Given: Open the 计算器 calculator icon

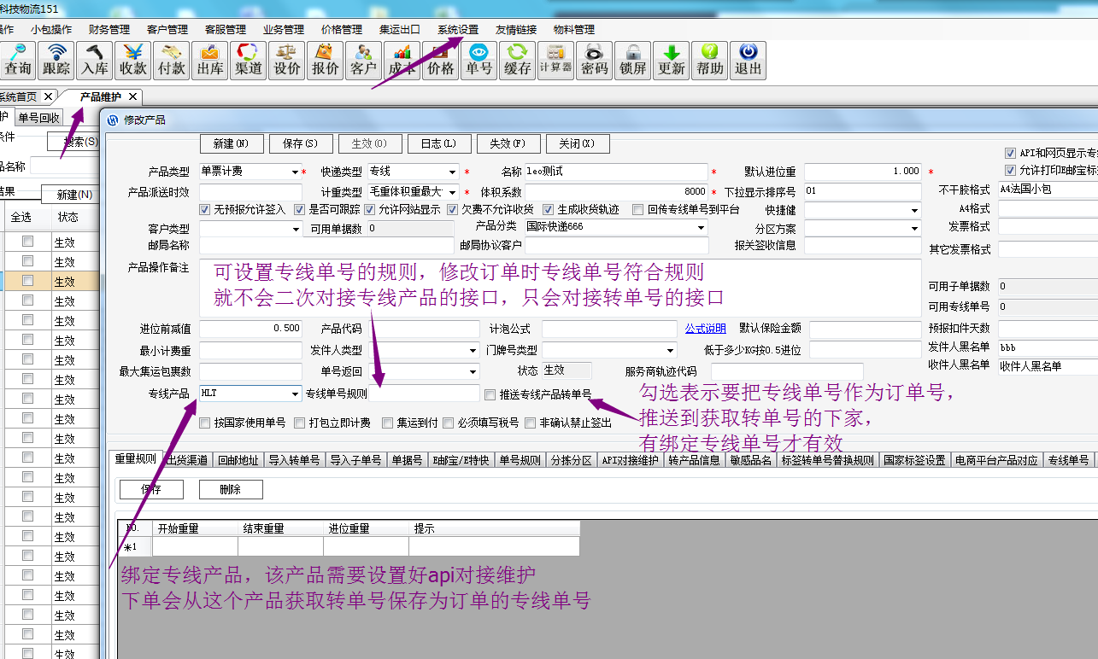Looking at the screenshot, I should tap(556, 61).
